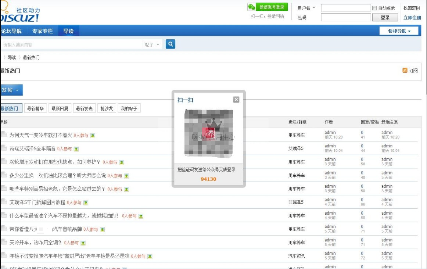
Task: Click 0人参与 next to 艾瑞泽5车门拆解图片教程
Action: [x=74, y=202]
